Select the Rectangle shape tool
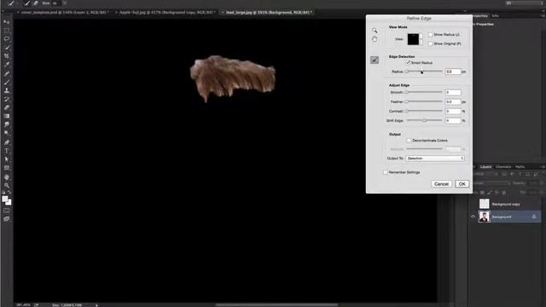Image resolution: width=546 pixels, height=307 pixels. 7,168
